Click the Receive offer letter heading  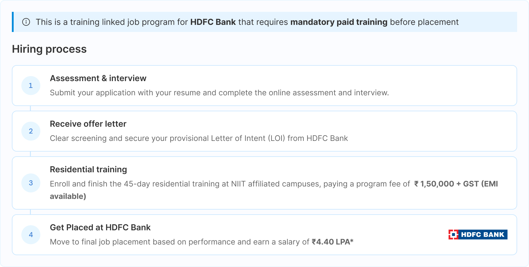88,124
